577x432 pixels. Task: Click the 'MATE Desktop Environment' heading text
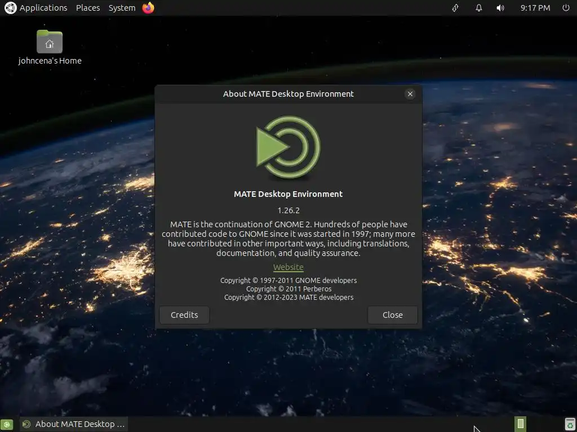click(288, 194)
